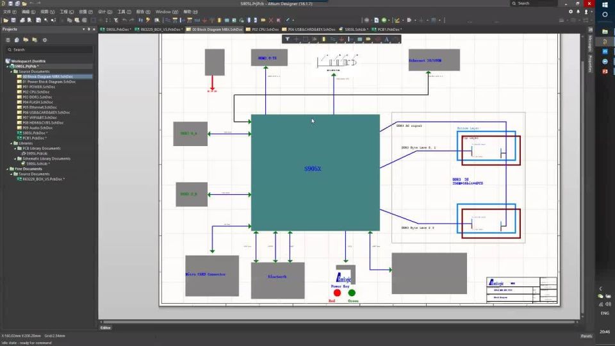Open File Explorer from the taskbar

click(x=605, y=31)
